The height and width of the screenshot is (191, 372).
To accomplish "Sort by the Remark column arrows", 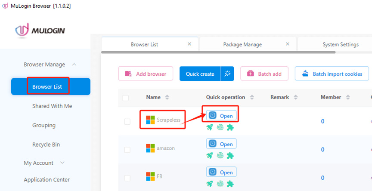I will coord(296,97).
